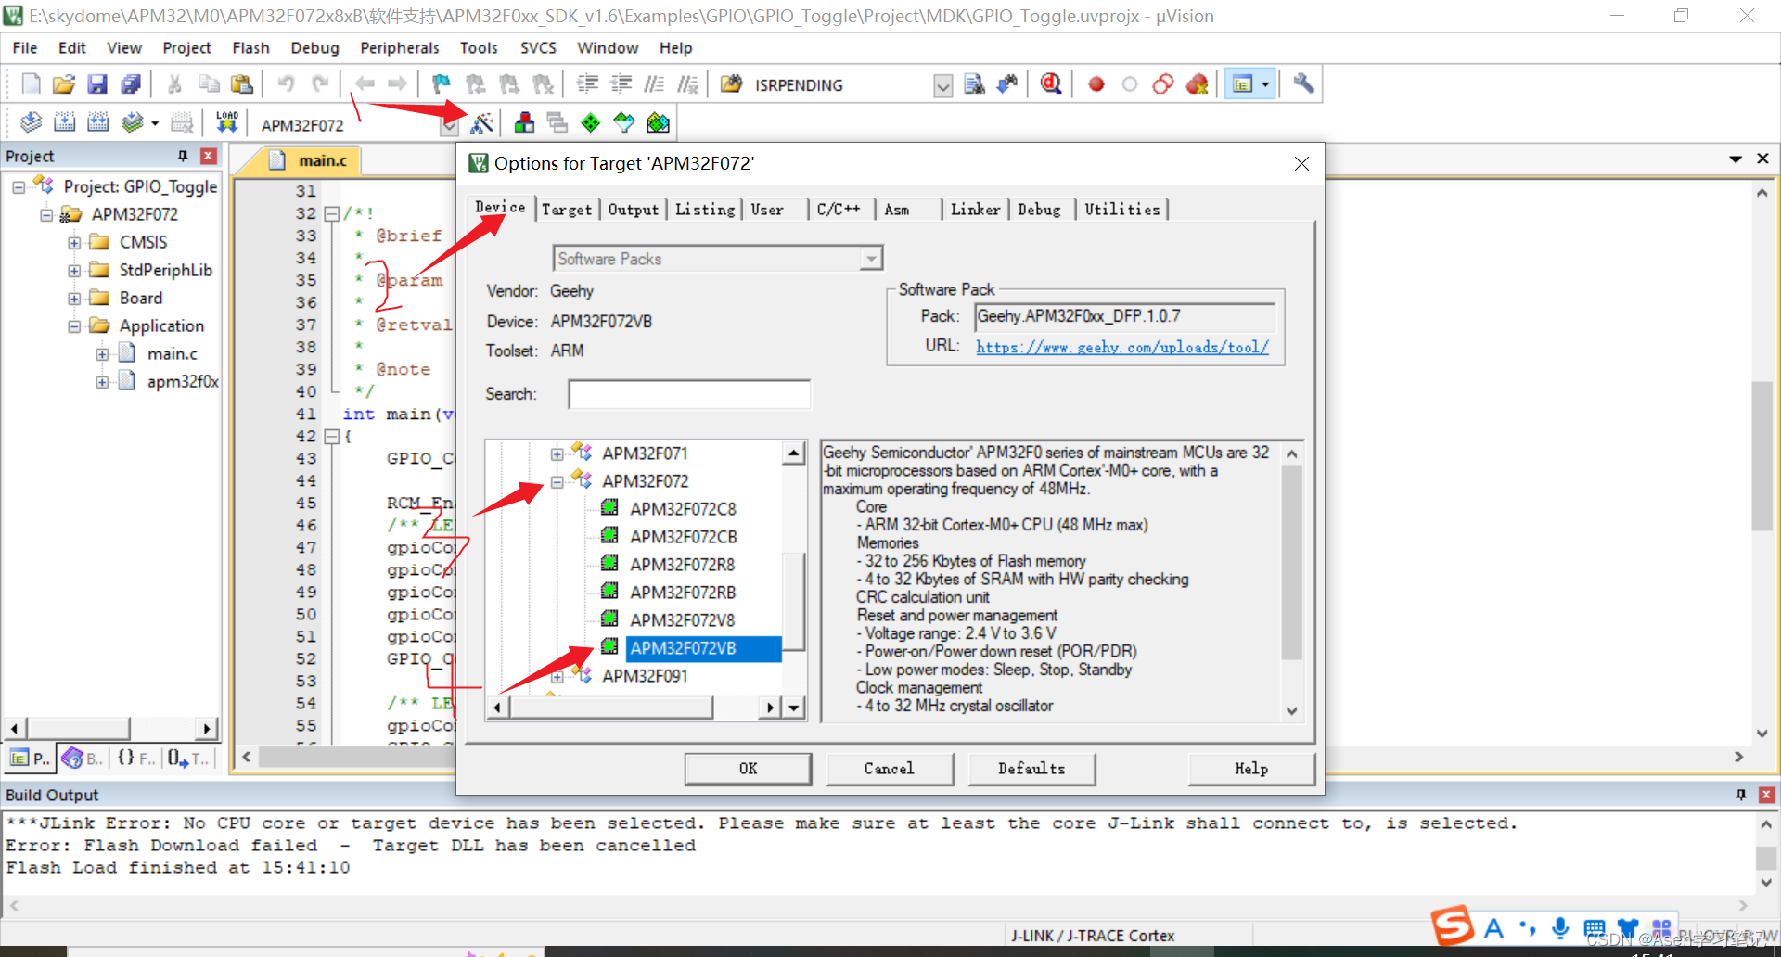Select APM32F072RB in the device list

pos(683,593)
